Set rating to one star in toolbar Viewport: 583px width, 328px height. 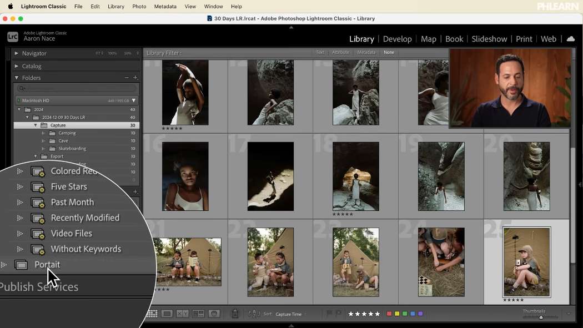[350, 314]
